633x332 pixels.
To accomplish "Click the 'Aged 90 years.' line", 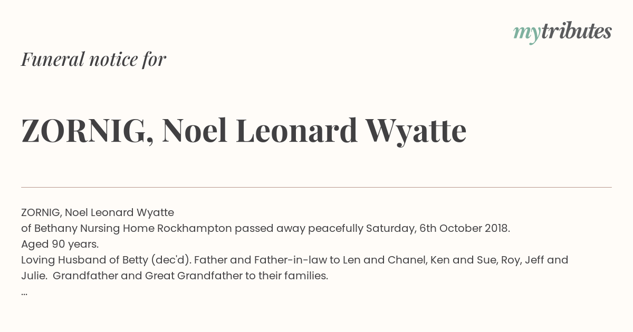I will pos(60,245).
